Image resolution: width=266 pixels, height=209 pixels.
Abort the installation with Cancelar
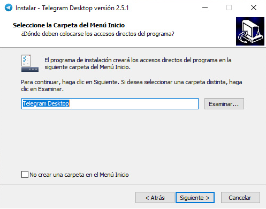(x=240, y=198)
